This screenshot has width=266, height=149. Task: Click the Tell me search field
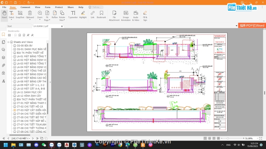point(96,7)
